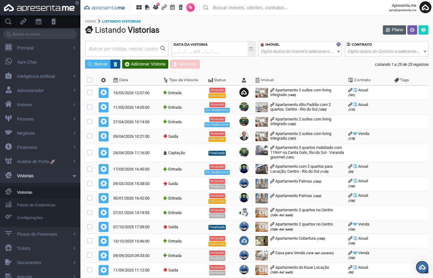The height and width of the screenshot is (278, 433).
Task: Open Vistorias submenu item
Action: (40, 192)
